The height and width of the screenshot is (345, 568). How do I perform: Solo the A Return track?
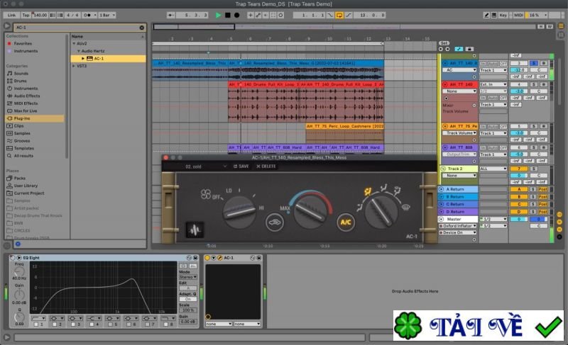point(532,190)
